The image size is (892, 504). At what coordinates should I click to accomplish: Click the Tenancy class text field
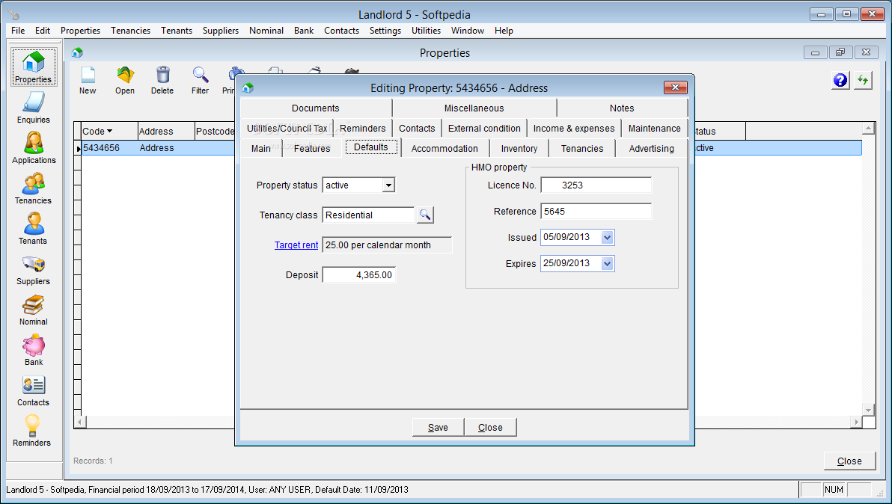[369, 215]
